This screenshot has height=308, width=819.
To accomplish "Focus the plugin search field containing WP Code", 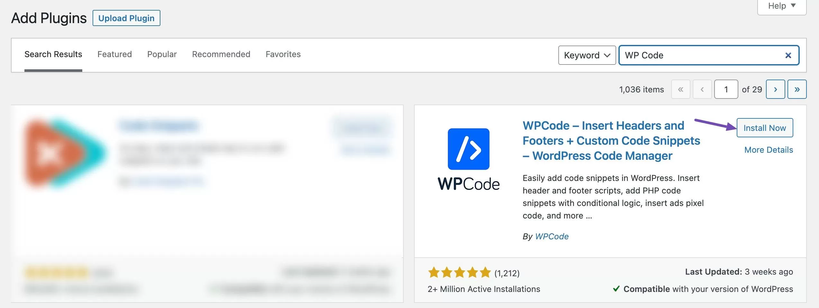I will (x=701, y=56).
